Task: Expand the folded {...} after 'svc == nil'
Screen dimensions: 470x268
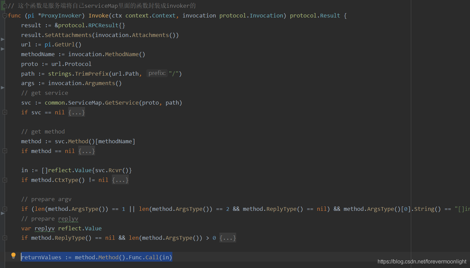Action: click(77, 112)
